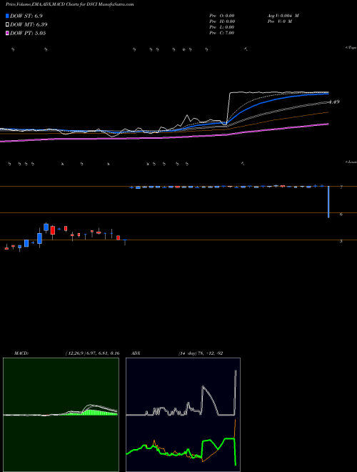Click the MACD '(12,26,9) 6.97, 6.81, 0.16' values
Image resolution: width=357 pixels, height=472 pixels.
92,353
